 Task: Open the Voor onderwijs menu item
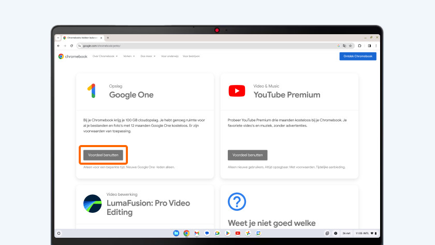(169, 56)
